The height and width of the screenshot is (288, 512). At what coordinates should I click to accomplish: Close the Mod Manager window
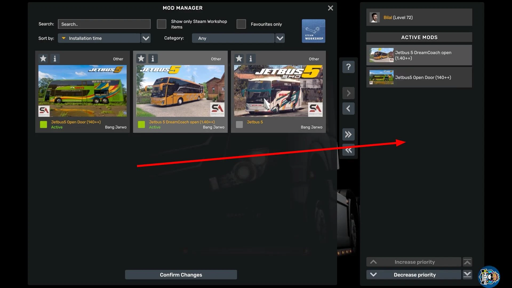click(x=330, y=8)
